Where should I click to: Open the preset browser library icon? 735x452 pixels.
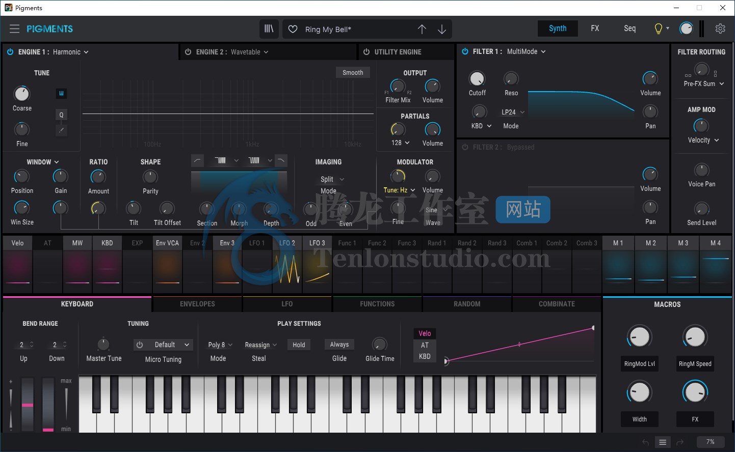coord(269,29)
